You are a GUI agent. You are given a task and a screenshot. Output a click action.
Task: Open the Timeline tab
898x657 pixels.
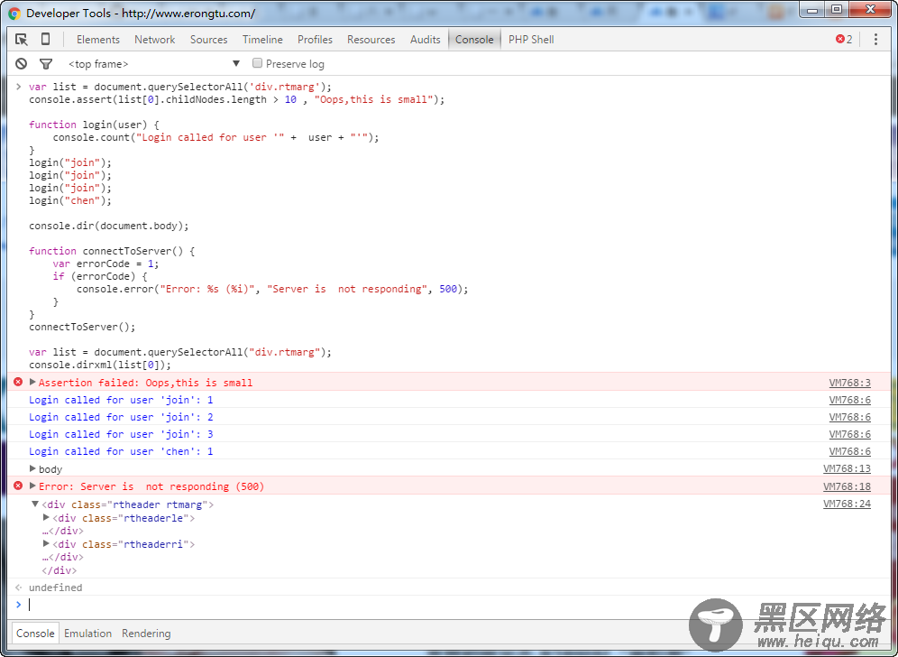tap(262, 39)
